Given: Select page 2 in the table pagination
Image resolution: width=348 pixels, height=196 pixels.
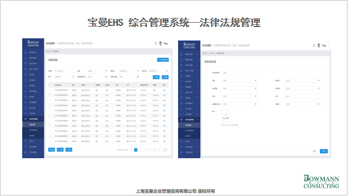Looking at the screenshot, I should [x=140, y=150].
